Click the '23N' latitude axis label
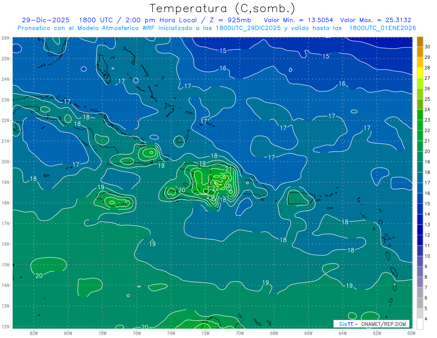This screenshot has height=338, width=437. [5, 100]
